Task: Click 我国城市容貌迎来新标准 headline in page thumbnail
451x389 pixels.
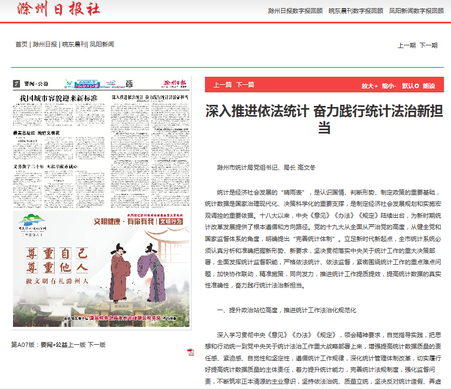Action: tap(59, 98)
